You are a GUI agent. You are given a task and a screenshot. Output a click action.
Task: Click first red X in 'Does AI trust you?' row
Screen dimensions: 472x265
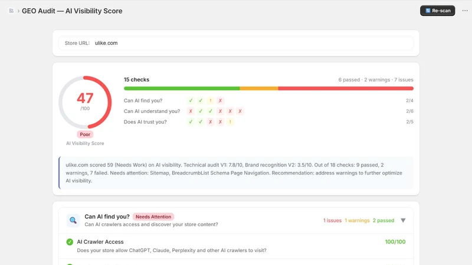(211, 122)
